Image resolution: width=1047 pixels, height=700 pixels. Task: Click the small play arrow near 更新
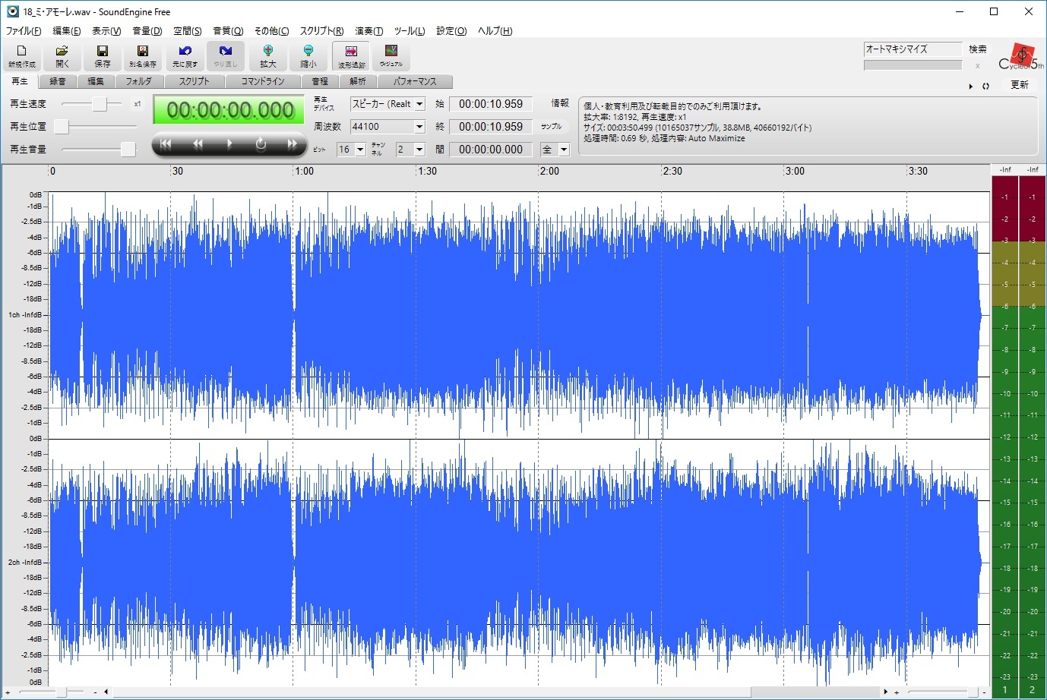point(971,86)
